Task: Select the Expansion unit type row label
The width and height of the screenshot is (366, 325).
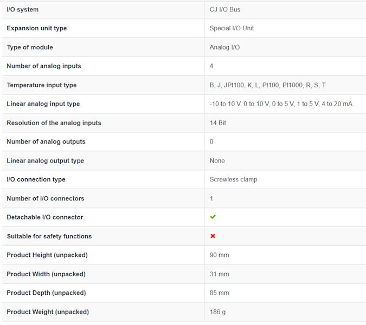Action: click(37, 28)
